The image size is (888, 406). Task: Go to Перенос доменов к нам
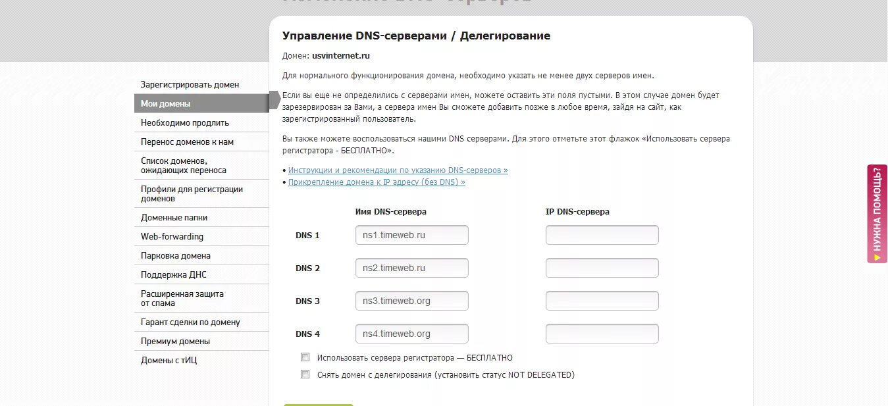tap(187, 141)
